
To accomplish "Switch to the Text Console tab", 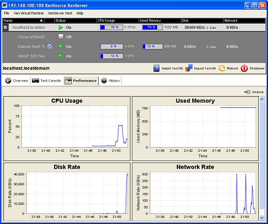I will (x=46, y=81).
